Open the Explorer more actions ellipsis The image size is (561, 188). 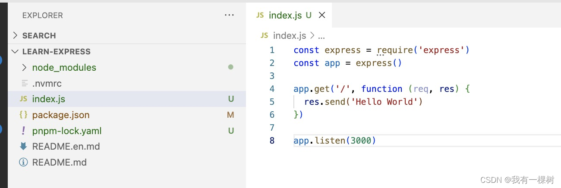click(x=229, y=16)
